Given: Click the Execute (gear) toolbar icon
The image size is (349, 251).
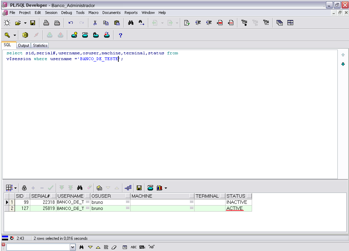Looking at the screenshot, I should point(25,35).
